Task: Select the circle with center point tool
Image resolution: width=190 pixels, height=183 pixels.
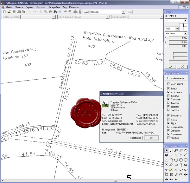Action: (x=181, y=160)
